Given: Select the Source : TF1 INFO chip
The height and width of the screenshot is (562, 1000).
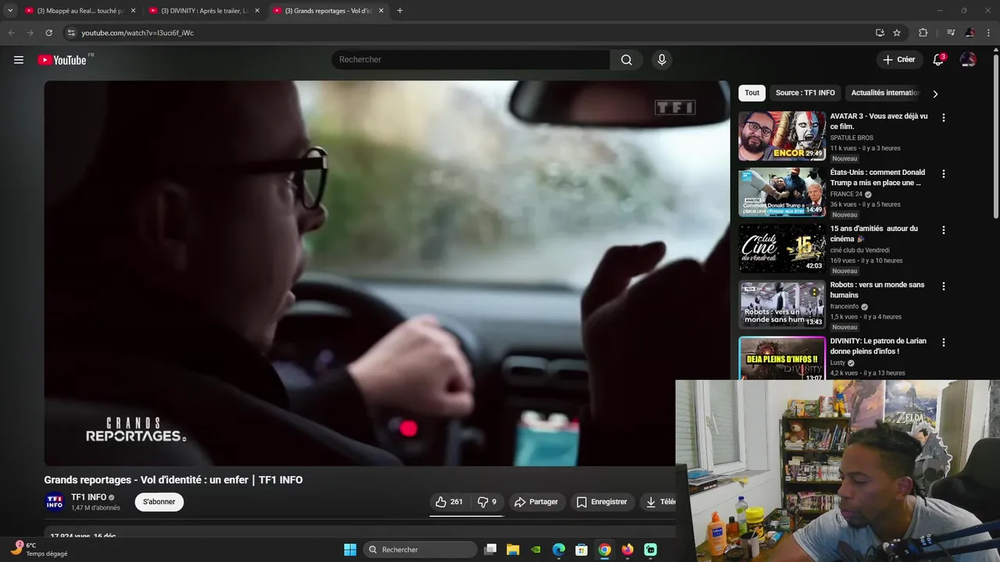Looking at the screenshot, I should [805, 93].
